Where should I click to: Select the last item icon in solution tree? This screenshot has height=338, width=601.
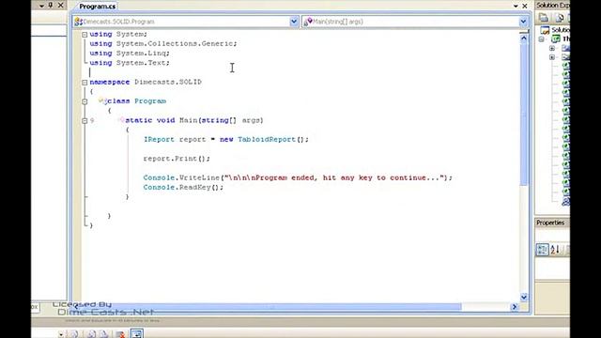point(565,202)
